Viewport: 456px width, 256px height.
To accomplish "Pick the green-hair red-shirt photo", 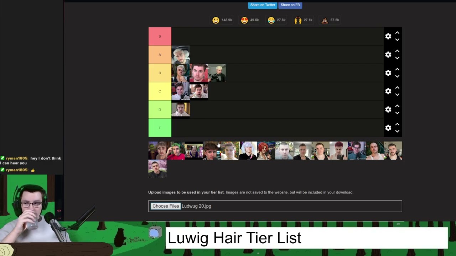I will point(176,151).
